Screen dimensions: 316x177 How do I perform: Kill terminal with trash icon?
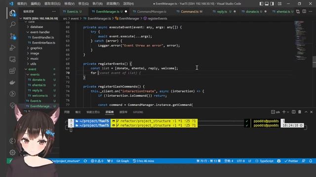click(x=300, y=112)
